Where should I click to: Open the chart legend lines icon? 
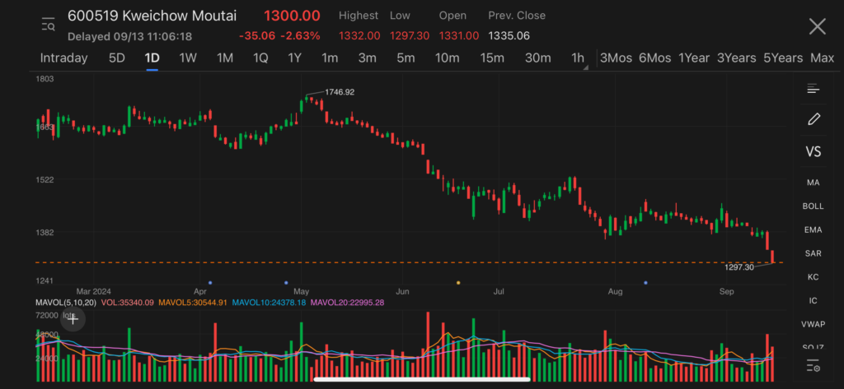tap(813, 89)
